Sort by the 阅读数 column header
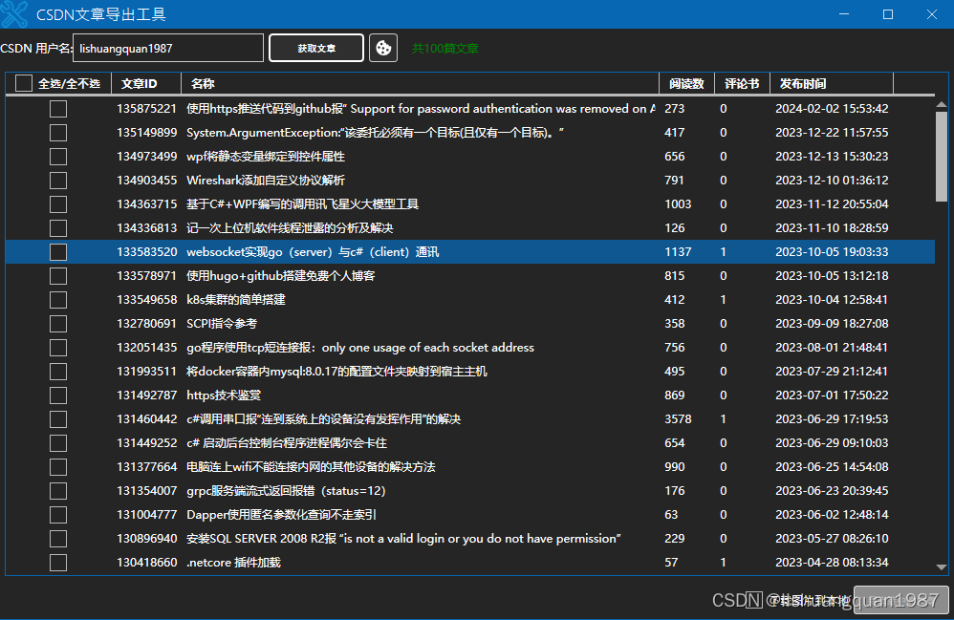The image size is (954, 620). (x=685, y=84)
